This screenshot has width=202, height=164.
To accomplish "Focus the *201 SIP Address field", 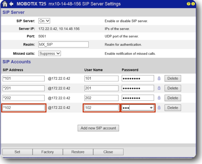I will click(23, 88).
